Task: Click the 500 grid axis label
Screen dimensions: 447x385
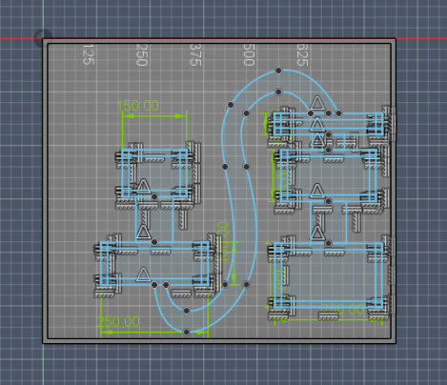Action: tap(249, 54)
